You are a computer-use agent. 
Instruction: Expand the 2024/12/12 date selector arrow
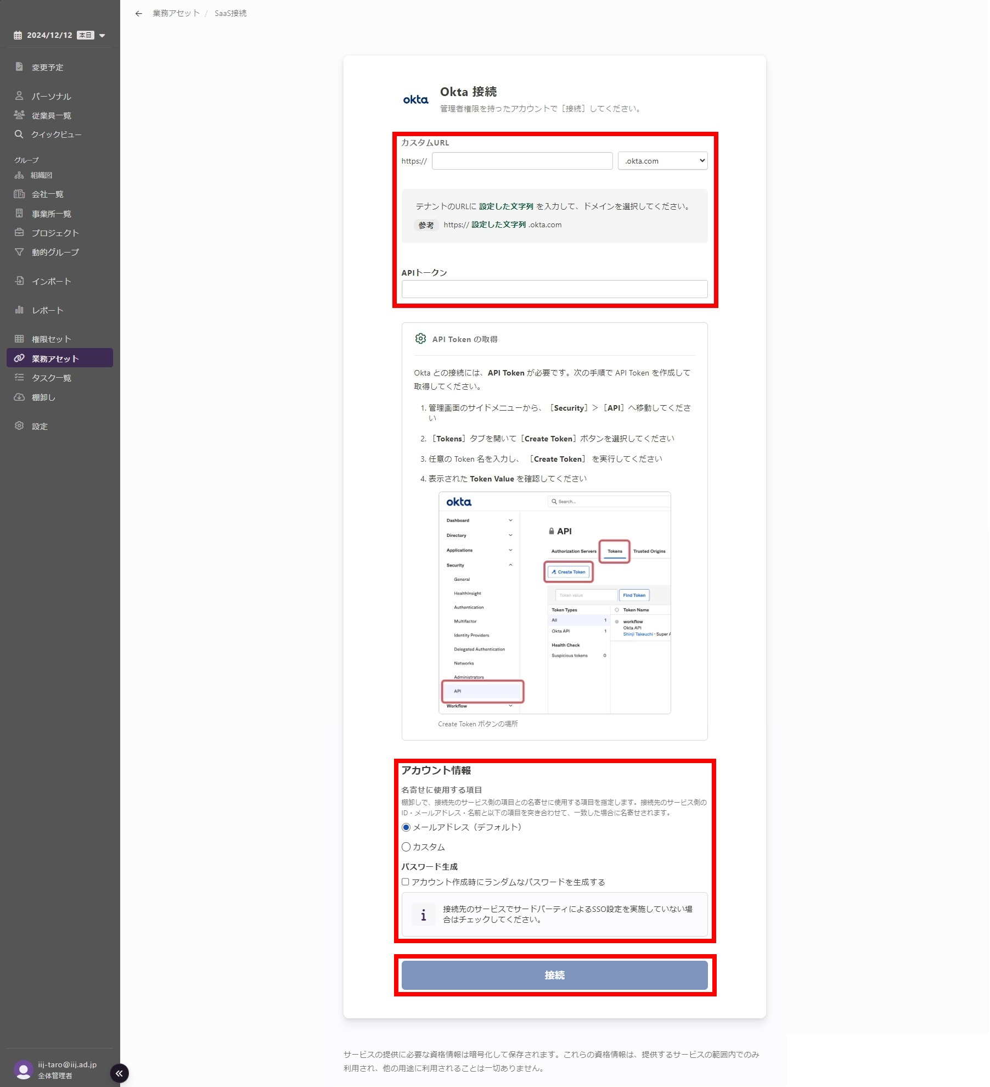(x=102, y=36)
